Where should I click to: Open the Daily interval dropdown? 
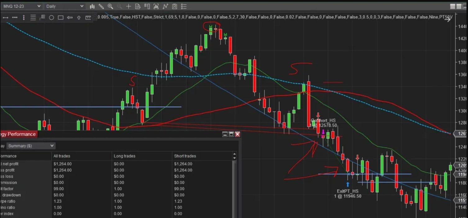tap(65, 6)
